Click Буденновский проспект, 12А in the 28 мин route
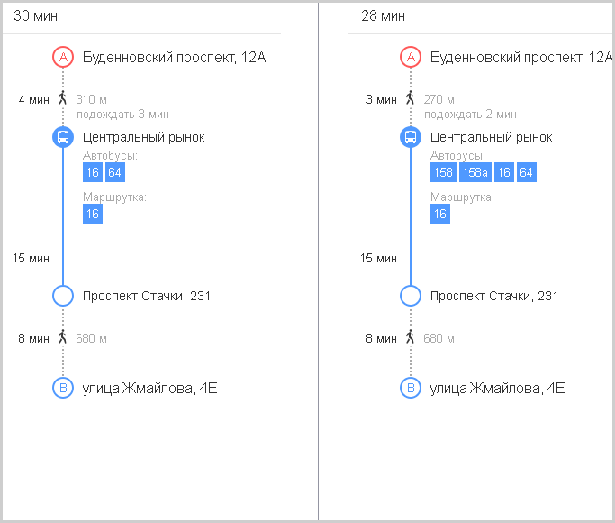The image size is (615, 523). point(521,58)
